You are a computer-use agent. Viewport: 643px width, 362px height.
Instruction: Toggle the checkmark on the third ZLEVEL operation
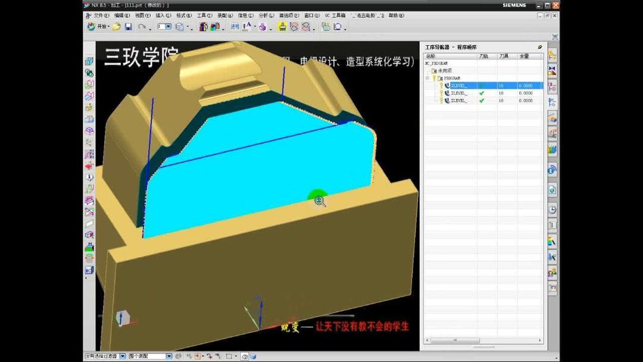(481, 100)
